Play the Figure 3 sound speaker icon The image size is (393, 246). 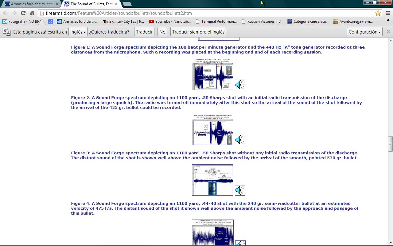240,140
